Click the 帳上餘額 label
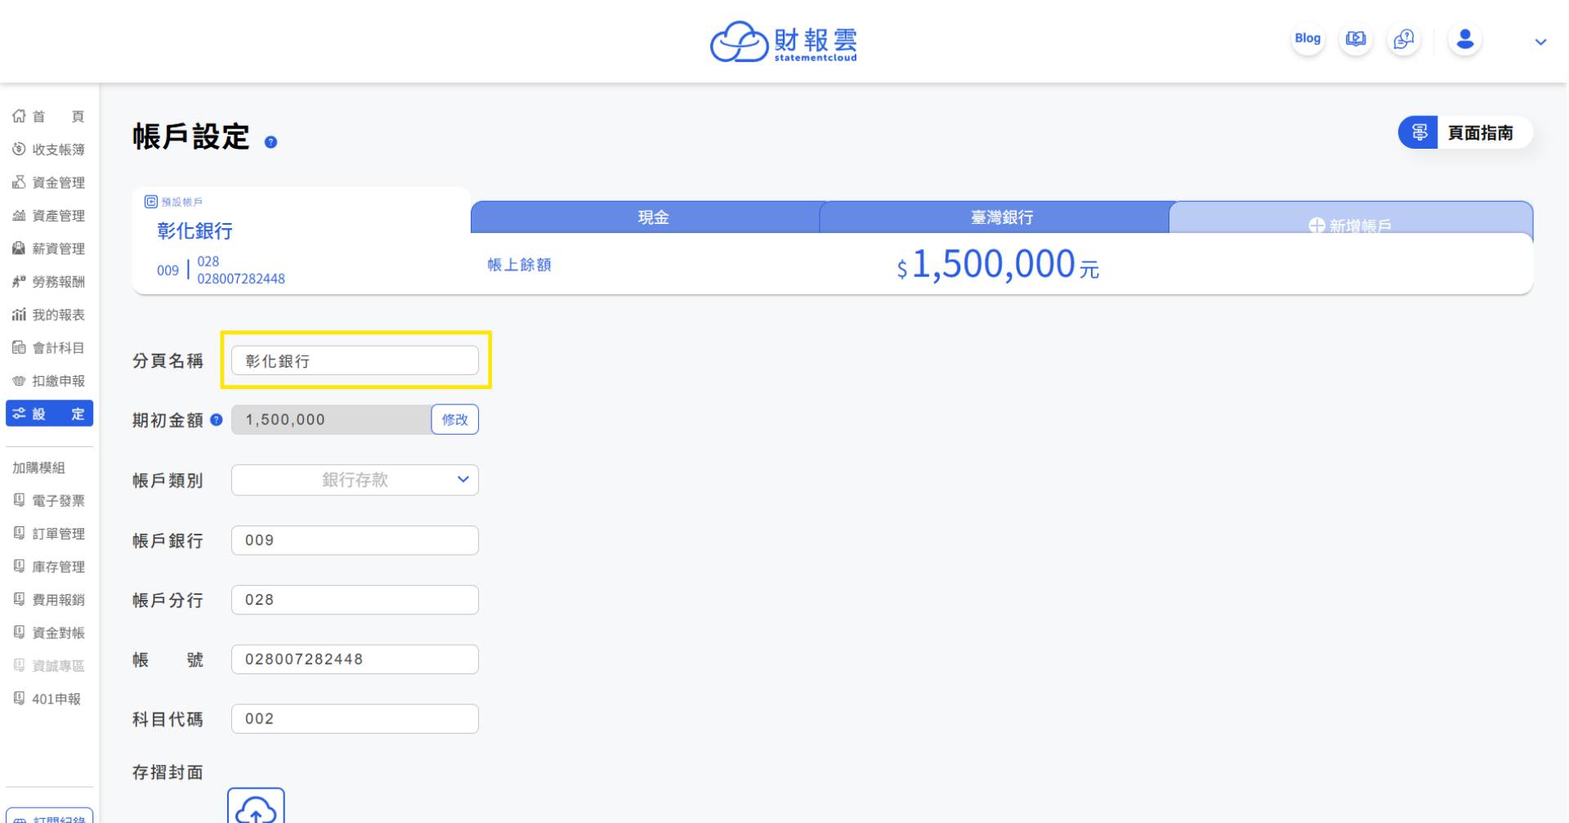The width and height of the screenshot is (1569, 823). coord(520,265)
